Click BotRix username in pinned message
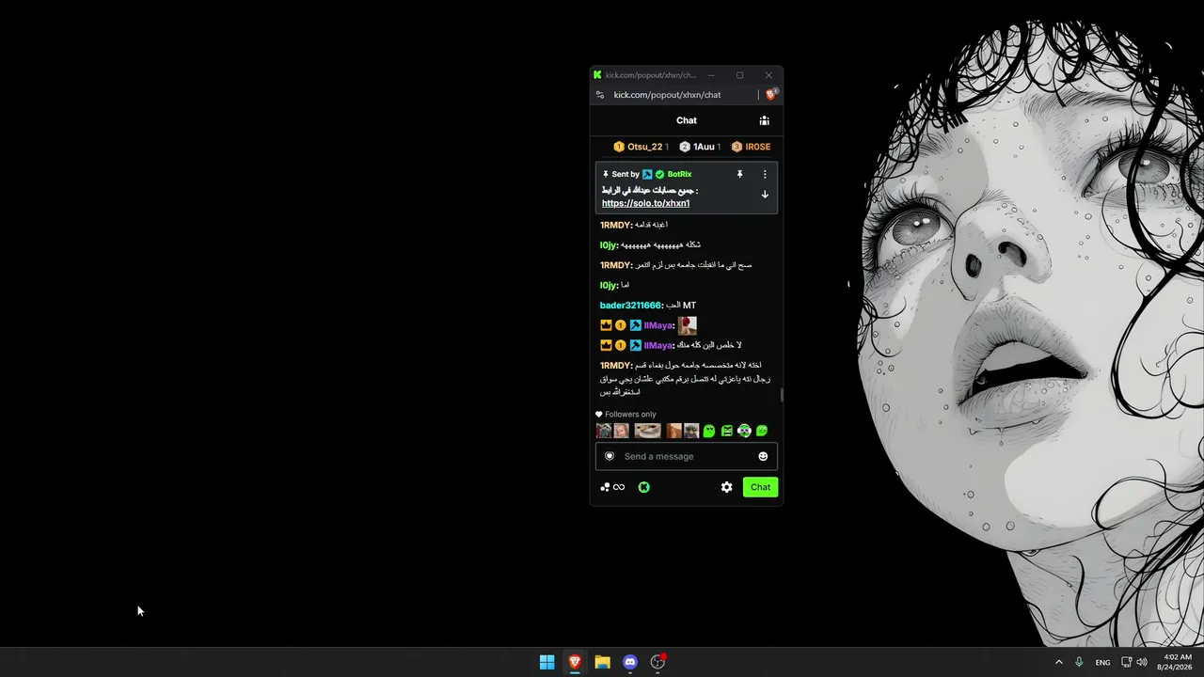Viewport: 1204px width, 677px height. pos(679,174)
